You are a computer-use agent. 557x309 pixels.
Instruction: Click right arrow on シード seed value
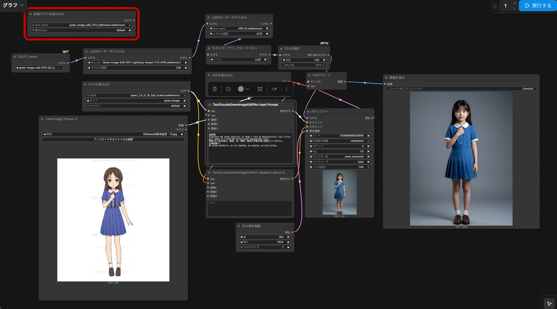[x=368, y=135]
